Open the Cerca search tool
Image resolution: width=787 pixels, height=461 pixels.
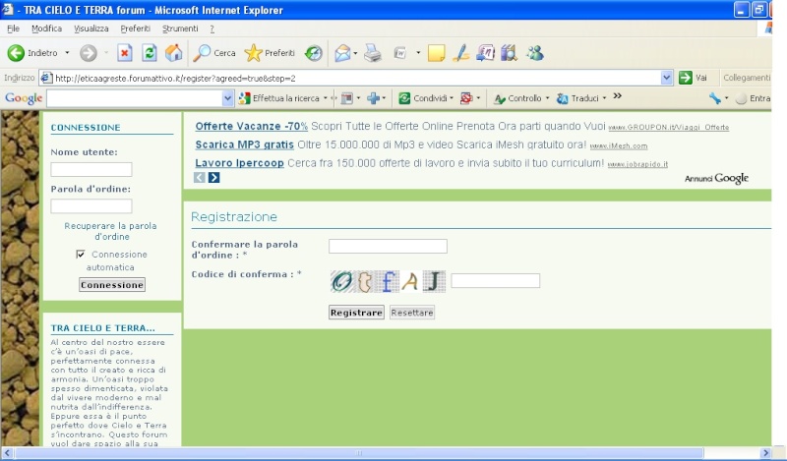pos(214,53)
